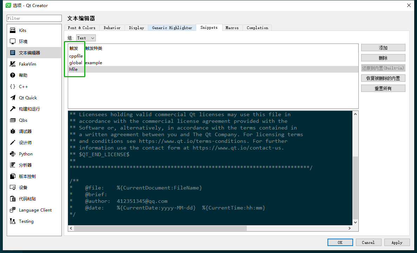The height and width of the screenshot is (253, 417).
Task: Click the 触发种类 column header
Action: point(94,48)
